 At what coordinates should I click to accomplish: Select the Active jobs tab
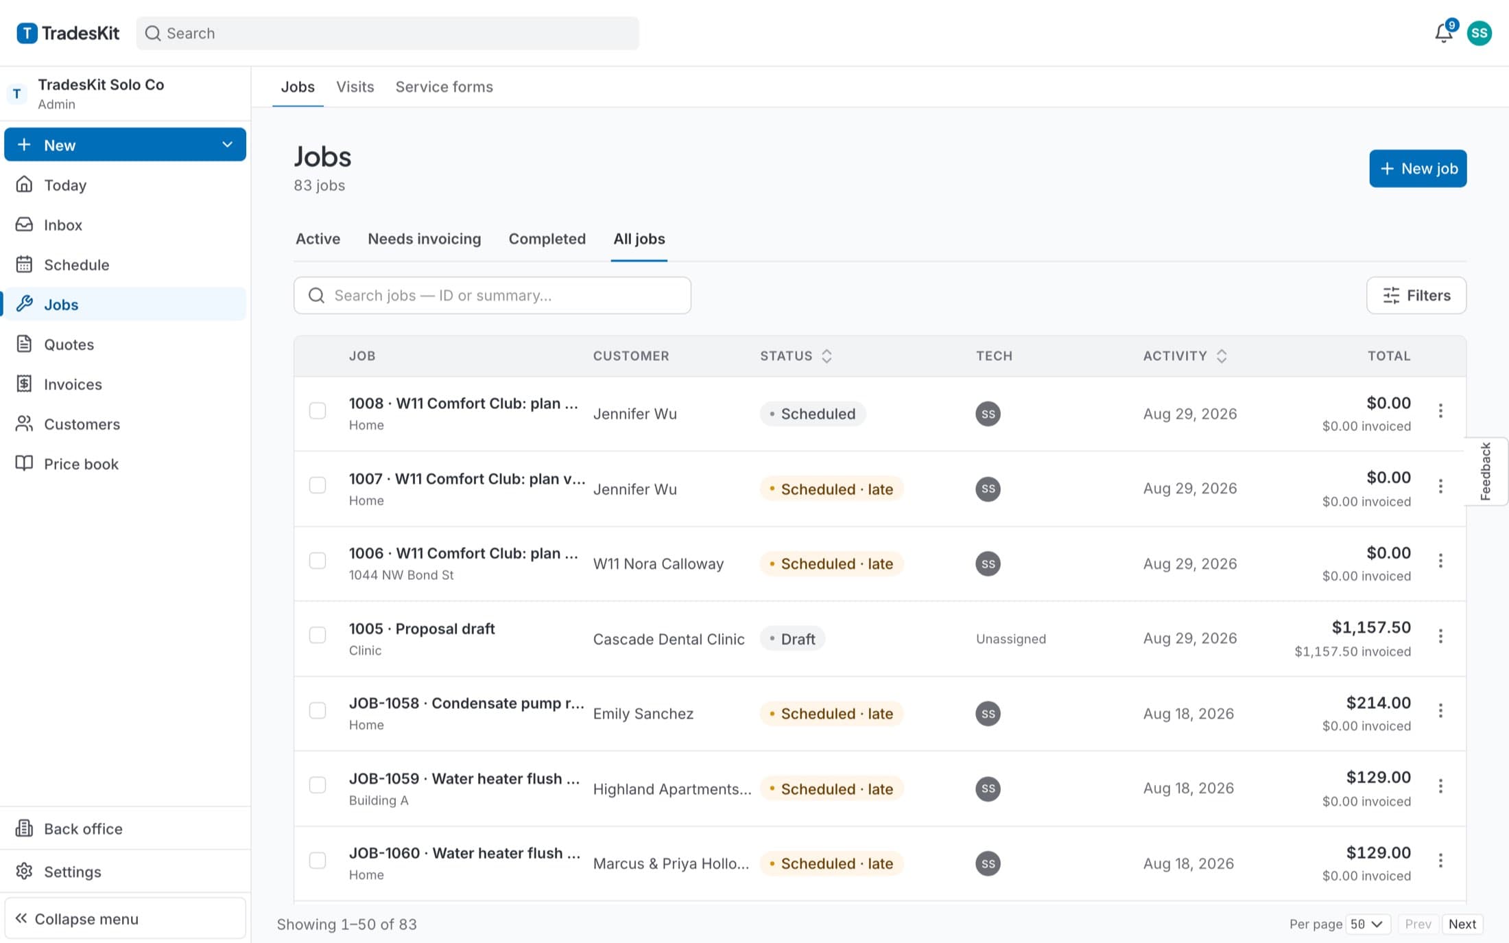318,239
